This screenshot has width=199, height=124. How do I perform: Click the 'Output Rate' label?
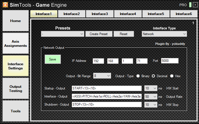pos(174,97)
